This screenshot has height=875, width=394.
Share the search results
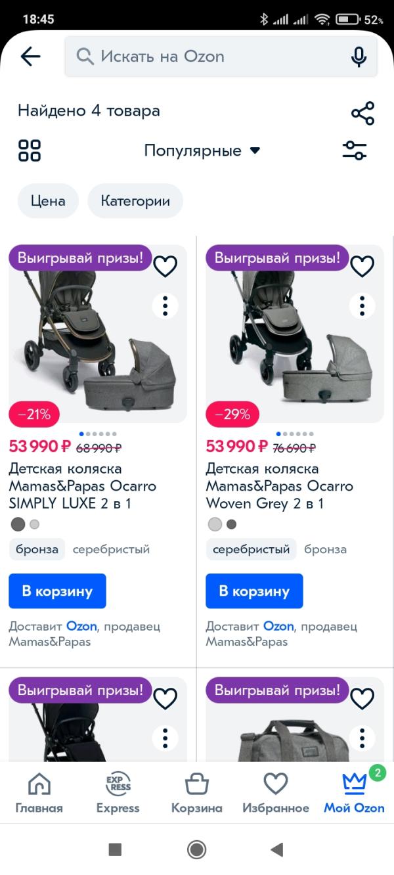pyautogui.click(x=362, y=113)
